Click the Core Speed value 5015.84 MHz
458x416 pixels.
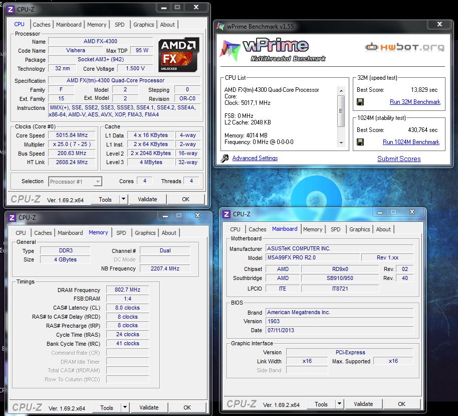72,135
